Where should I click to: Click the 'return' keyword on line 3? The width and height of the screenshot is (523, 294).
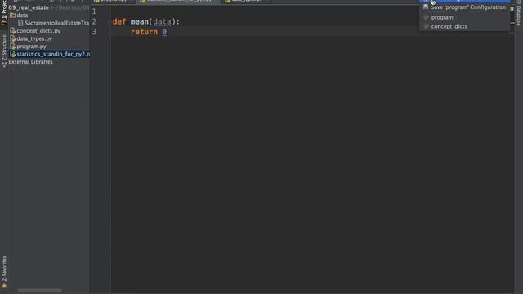(x=144, y=32)
